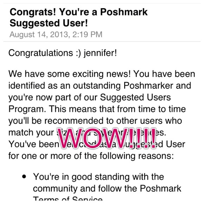The width and height of the screenshot is (204, 204).
Task: Click the word 'Poshmark' in the subject heading
Action: pos(124,12)
